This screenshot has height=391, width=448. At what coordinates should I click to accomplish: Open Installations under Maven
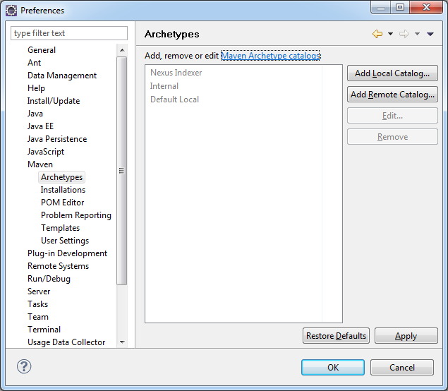pyautogui.click(x=63, y=190)
